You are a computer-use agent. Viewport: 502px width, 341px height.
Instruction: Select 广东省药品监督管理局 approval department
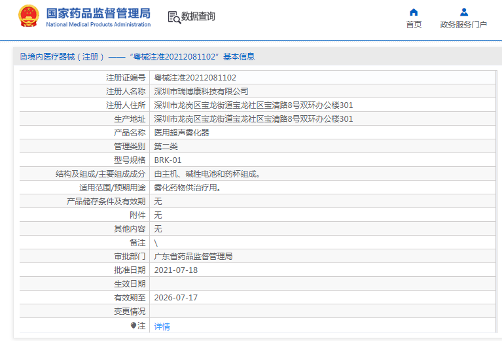point(193,257)
